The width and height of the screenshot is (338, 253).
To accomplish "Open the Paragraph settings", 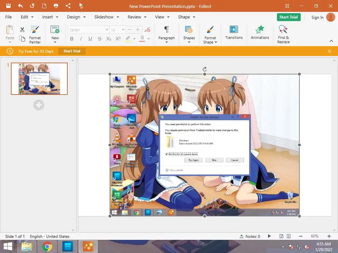I will click(x=166, y=33).
